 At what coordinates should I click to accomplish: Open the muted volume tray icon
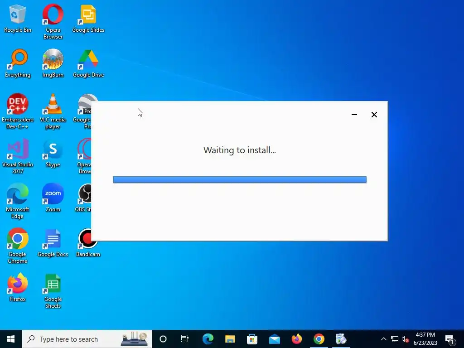click(405, 339)
